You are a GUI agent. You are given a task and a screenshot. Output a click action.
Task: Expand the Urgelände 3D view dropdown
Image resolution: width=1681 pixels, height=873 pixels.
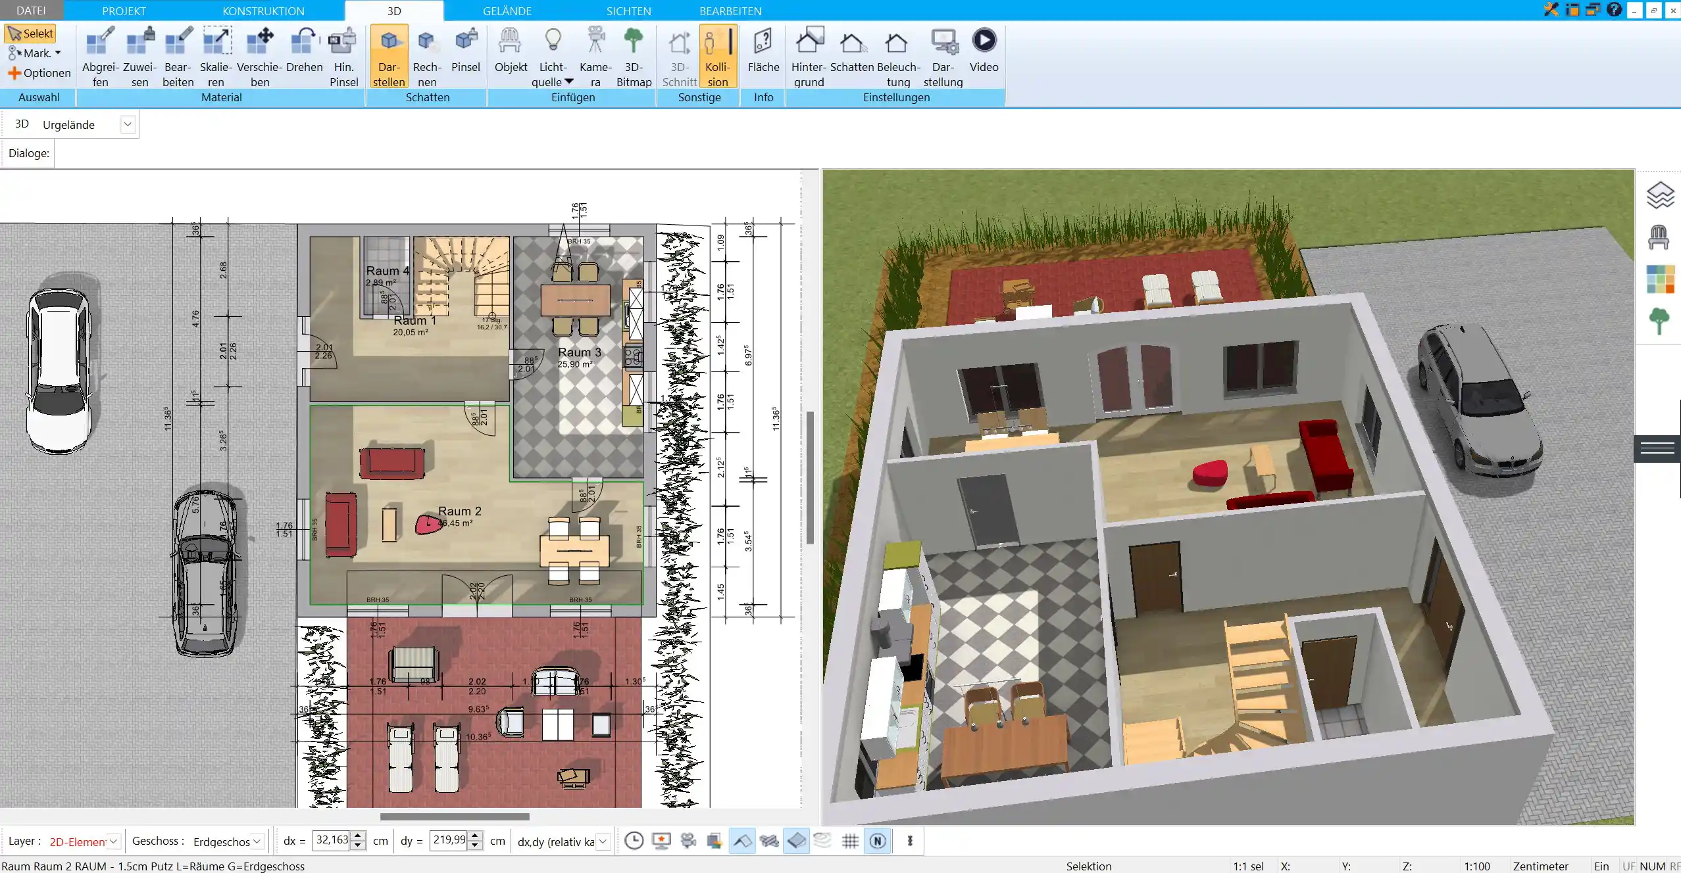[x=128, y=124]
